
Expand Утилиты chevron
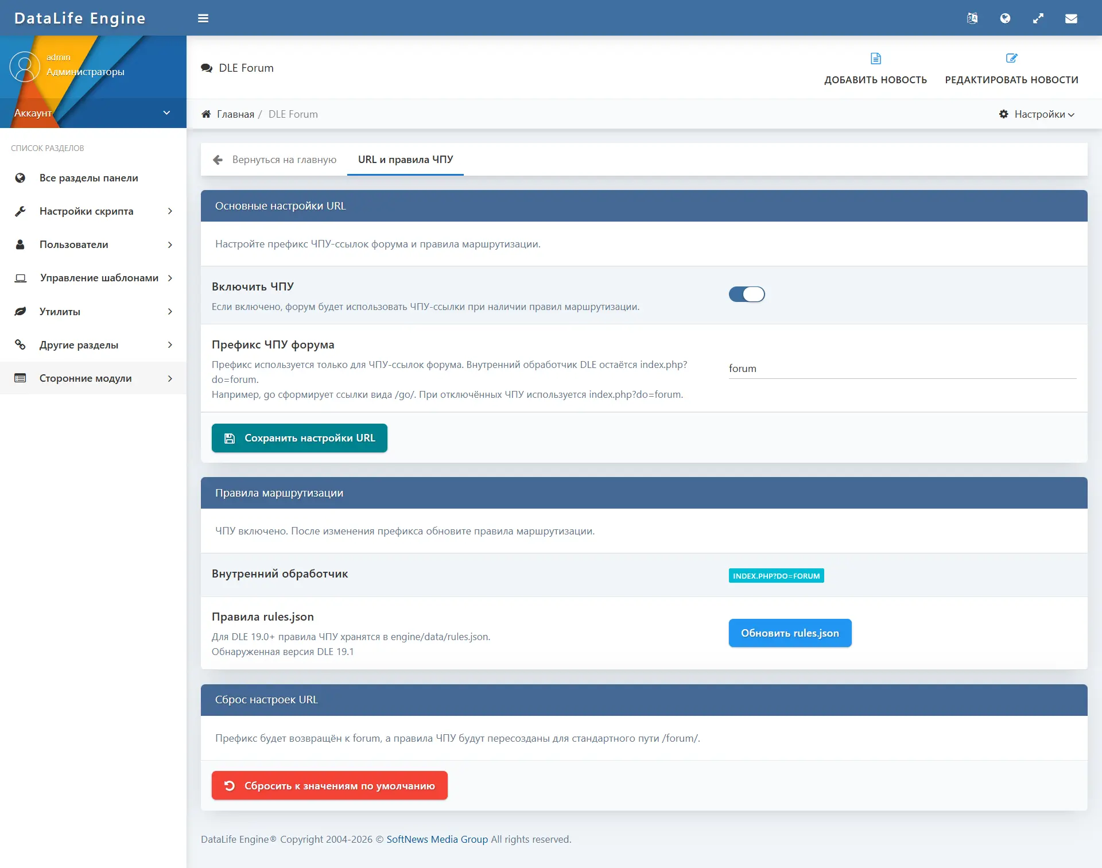tap(170, 311)
